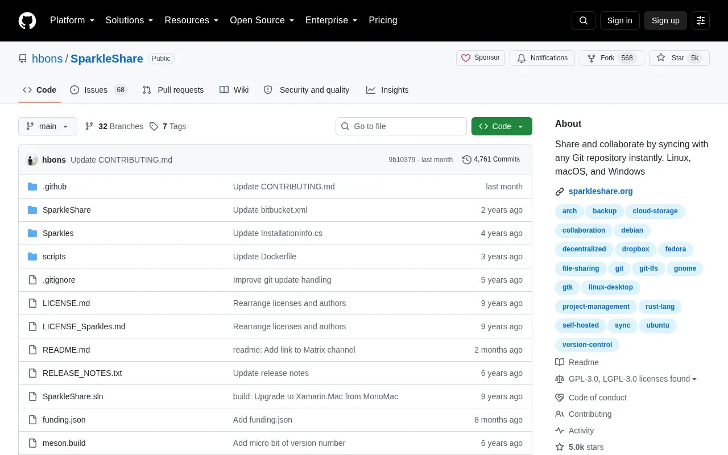Expand the Resources menu
728x455 pixels.
(192, 20)
